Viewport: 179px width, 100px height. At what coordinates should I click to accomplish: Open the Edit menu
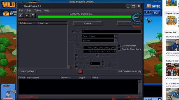(x=29, y=11)
